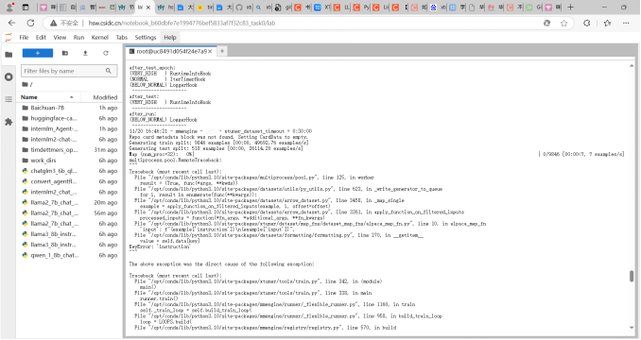Click 'Generating train split' output line

[x=218, y=143]
